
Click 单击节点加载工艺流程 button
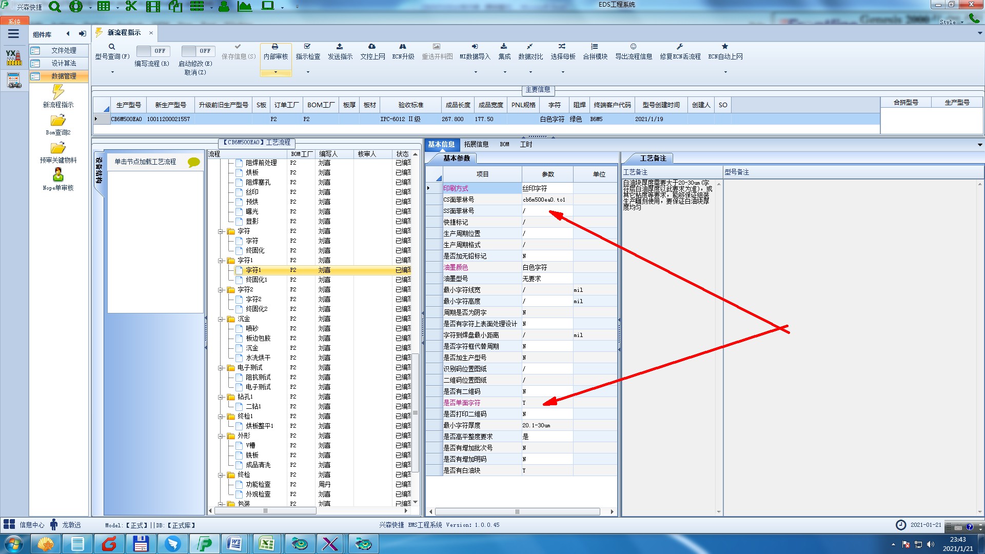point(145,162)
